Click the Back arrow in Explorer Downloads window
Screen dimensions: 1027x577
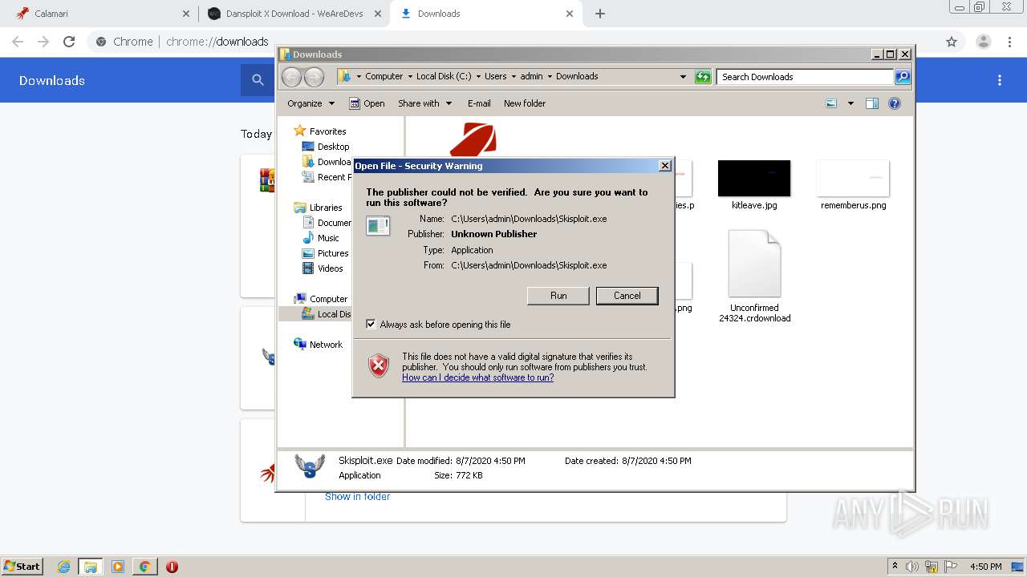[x=291, y=77]
